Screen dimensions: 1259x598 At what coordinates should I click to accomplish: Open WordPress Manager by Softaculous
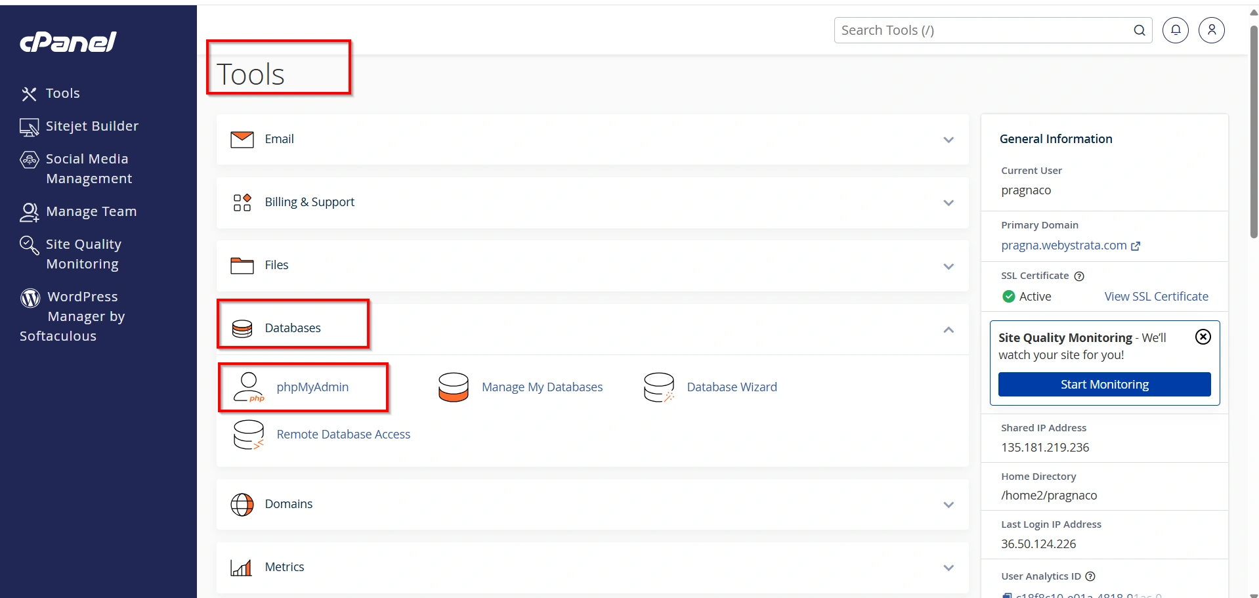tap(72, 316)
